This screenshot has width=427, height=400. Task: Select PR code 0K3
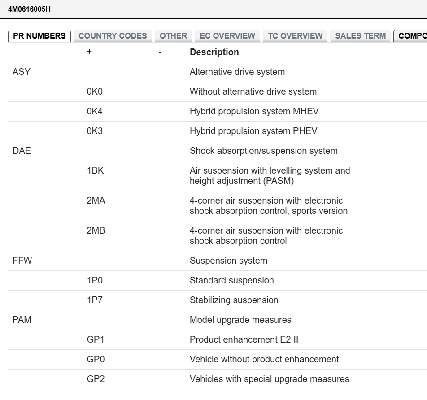pos(95,131)
